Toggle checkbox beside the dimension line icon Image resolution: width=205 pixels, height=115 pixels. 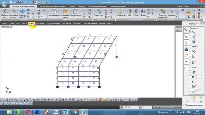[x=190, y=66]
